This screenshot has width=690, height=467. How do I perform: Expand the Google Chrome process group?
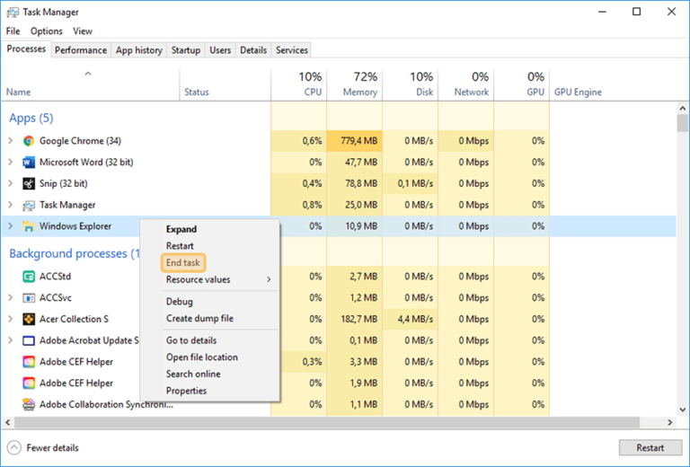tap(11, 141)
